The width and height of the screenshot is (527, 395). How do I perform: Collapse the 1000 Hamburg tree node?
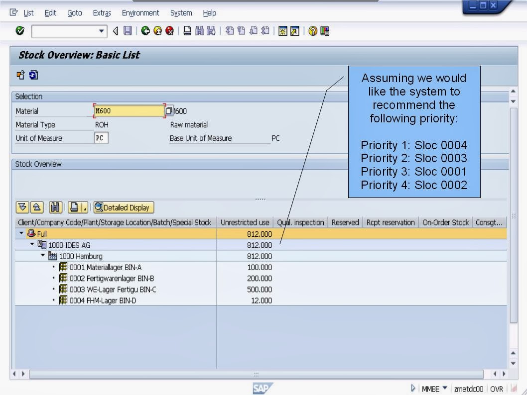(43, 256)
